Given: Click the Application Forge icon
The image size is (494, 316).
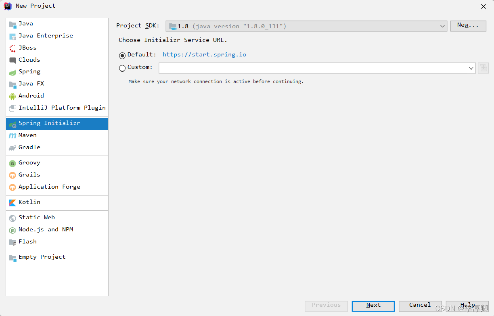Looking at the screenshot, I should tap(13, 187).
